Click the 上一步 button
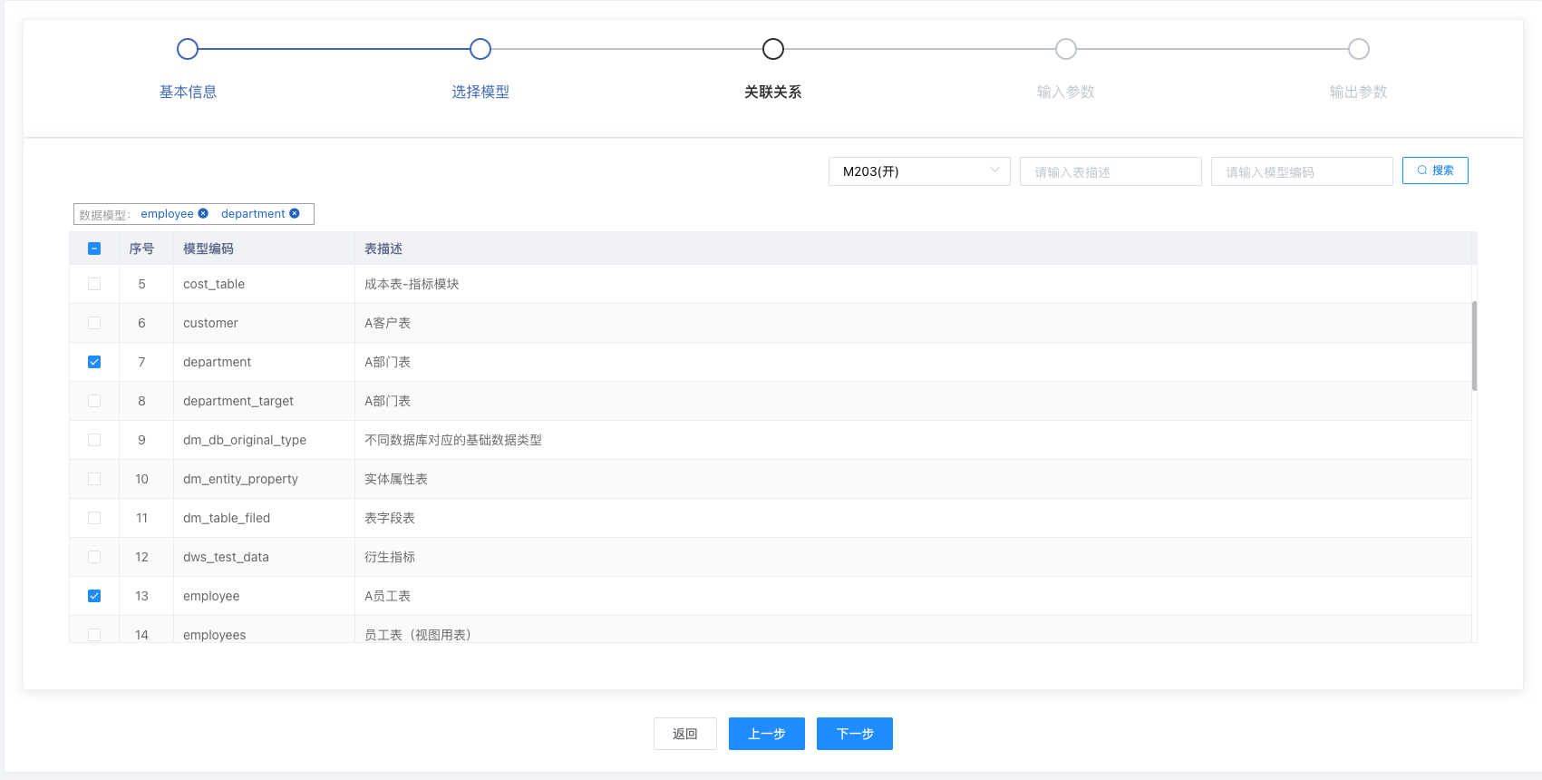Viewport: 1542px width, 780px height. click(x=767, y=734)
